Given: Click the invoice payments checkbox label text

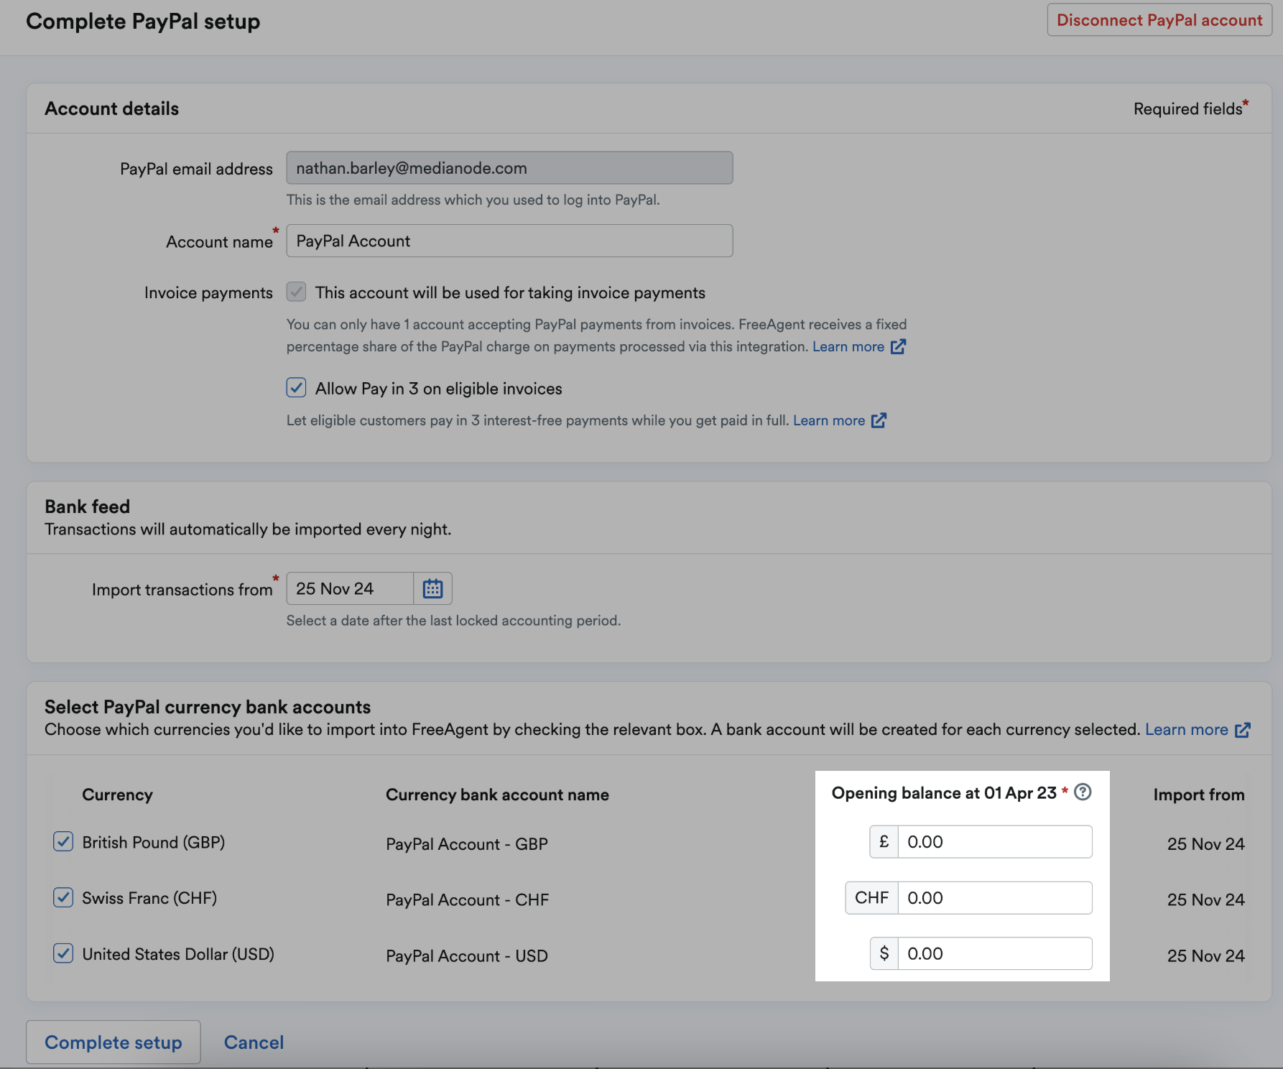Looking at the screenshot, I should tap(510, 292).
